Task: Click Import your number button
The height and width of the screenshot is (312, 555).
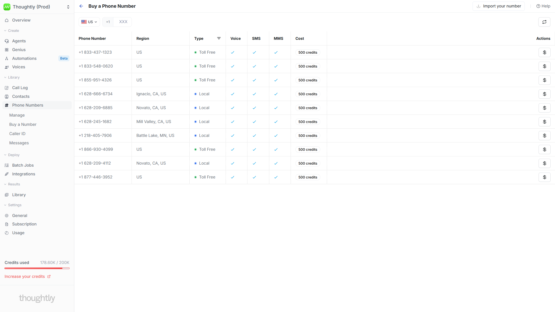Action: [x=498, y=6]
